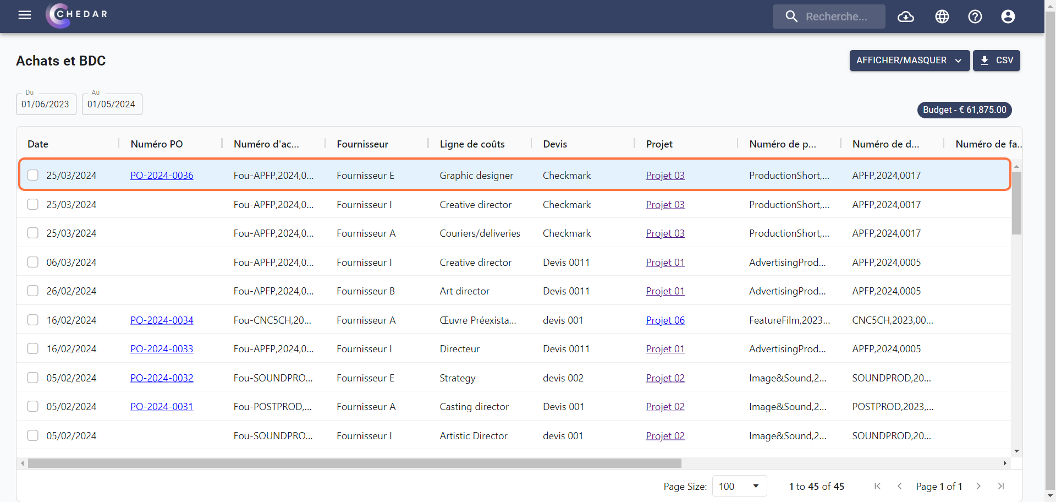This screenshot has height=502, width=1056.
Task: Go to the last page arrow
Action: 1001,486
